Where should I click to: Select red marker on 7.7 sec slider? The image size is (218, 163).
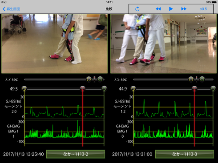pyautogui.click(x=94, y=80)
